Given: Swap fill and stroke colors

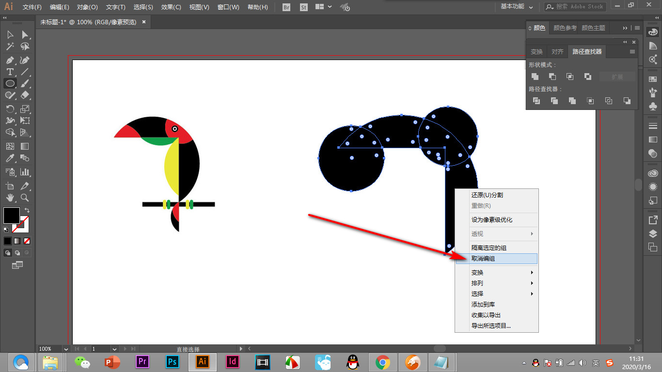Looking at the screenshot, I should (27, 211).
